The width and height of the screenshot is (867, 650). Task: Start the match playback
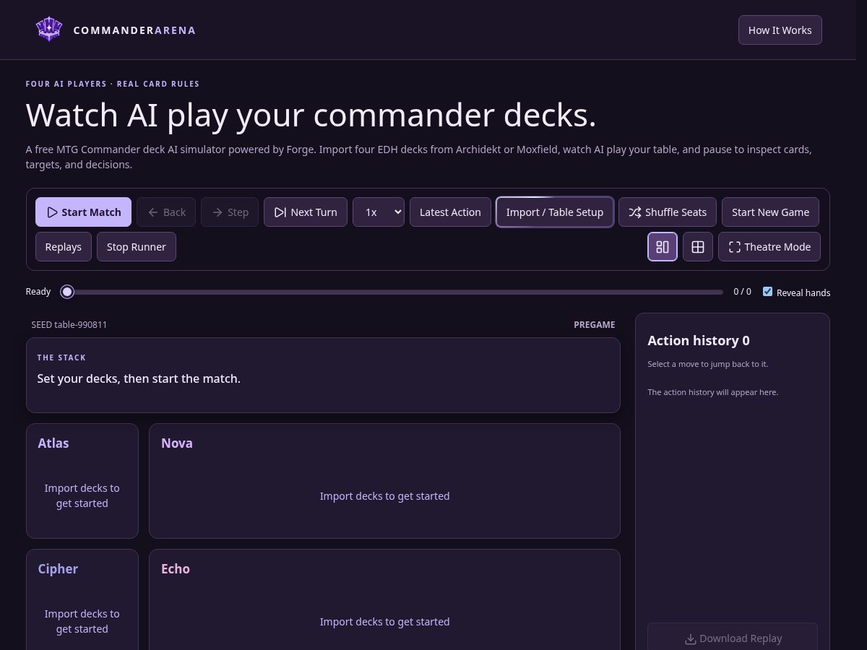tap(83, 212)
